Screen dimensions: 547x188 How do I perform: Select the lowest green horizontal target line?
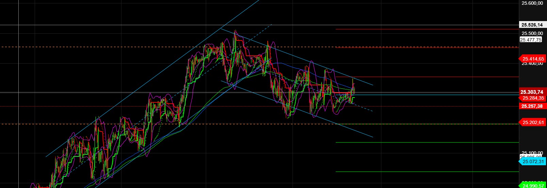[425, 172]
